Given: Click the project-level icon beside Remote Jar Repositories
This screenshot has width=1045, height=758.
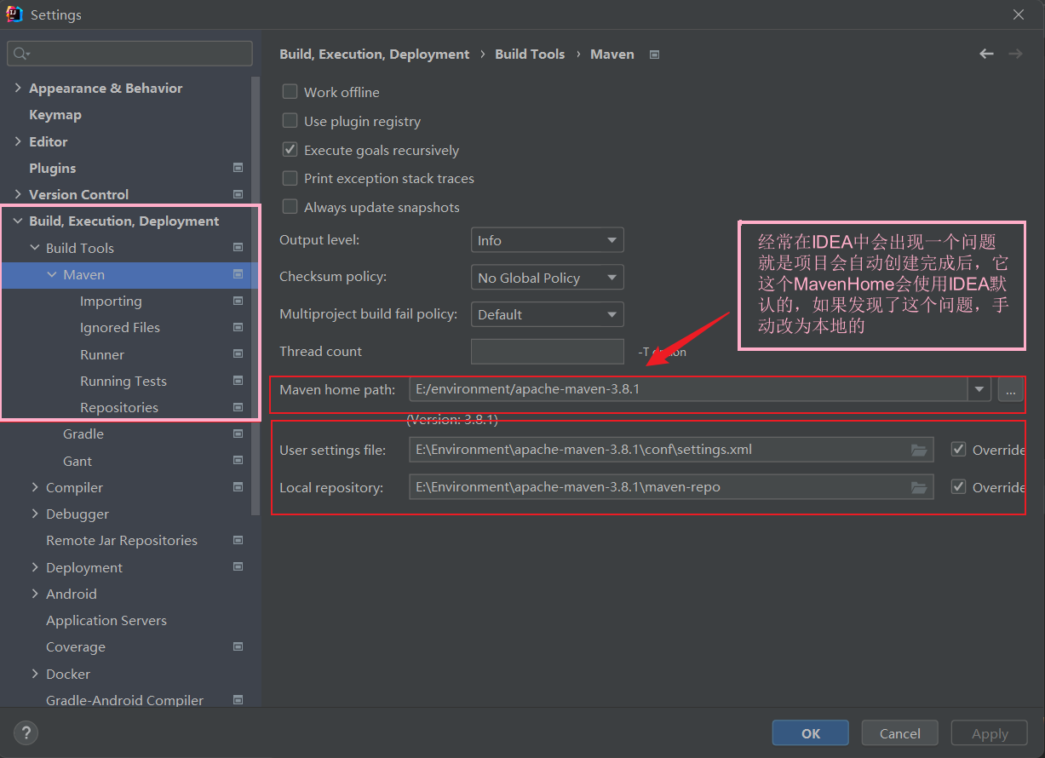Looking at the screenshot, I should [x=238, y=540].
